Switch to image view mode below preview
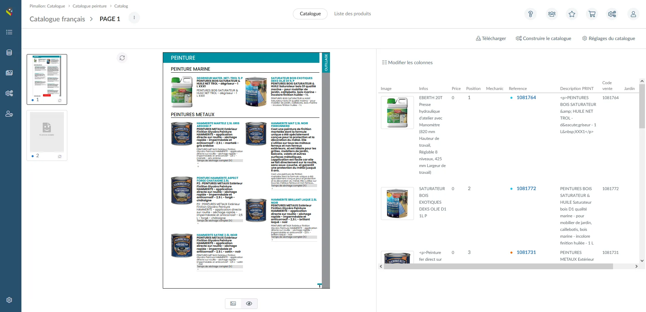646x312 pixels. 233,304
